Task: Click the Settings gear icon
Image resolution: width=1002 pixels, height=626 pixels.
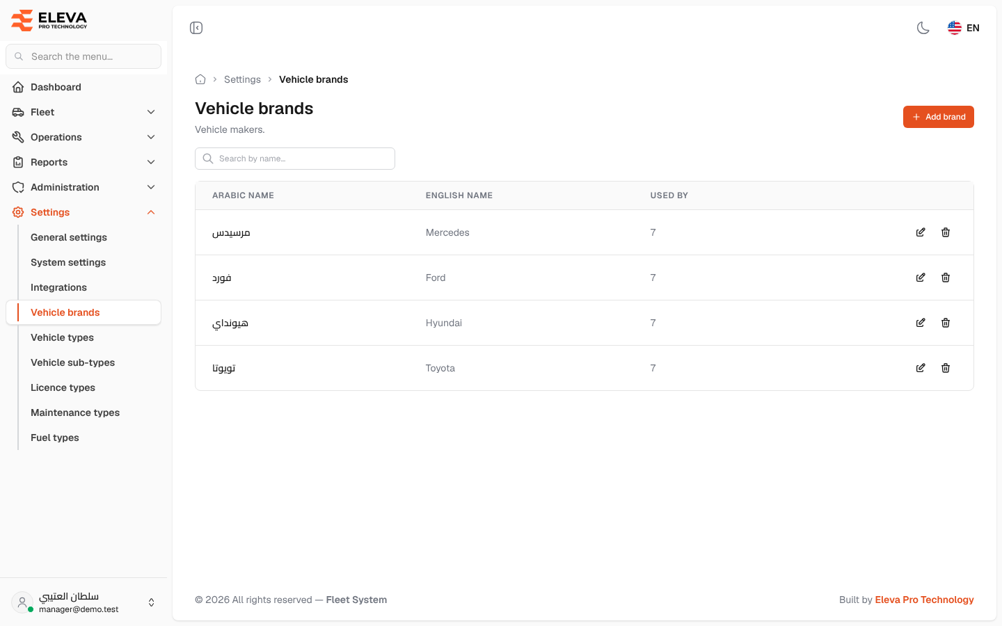Action: 18,212
